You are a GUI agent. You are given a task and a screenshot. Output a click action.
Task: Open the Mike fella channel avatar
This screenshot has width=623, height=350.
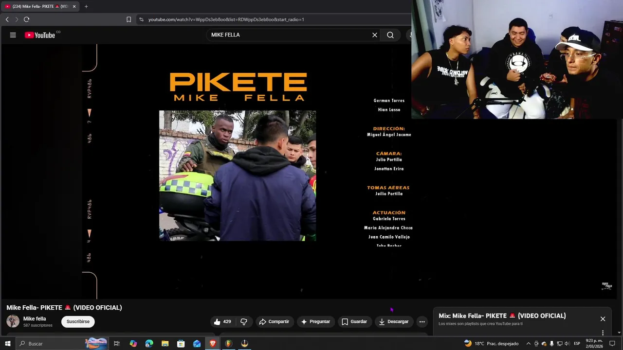point(13,321)
